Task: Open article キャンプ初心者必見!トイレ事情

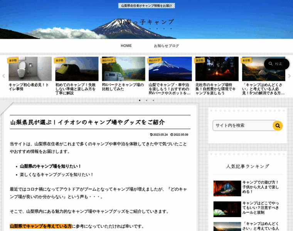Action: [29, 87]
